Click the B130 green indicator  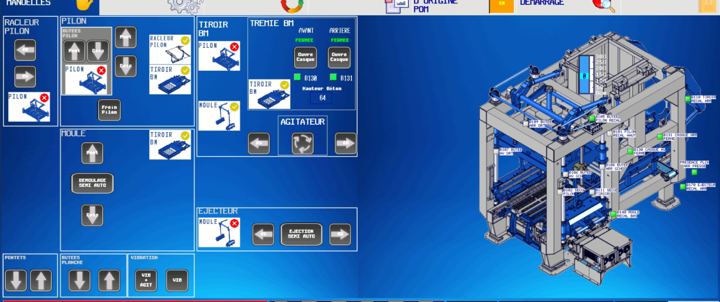point(297,78)
